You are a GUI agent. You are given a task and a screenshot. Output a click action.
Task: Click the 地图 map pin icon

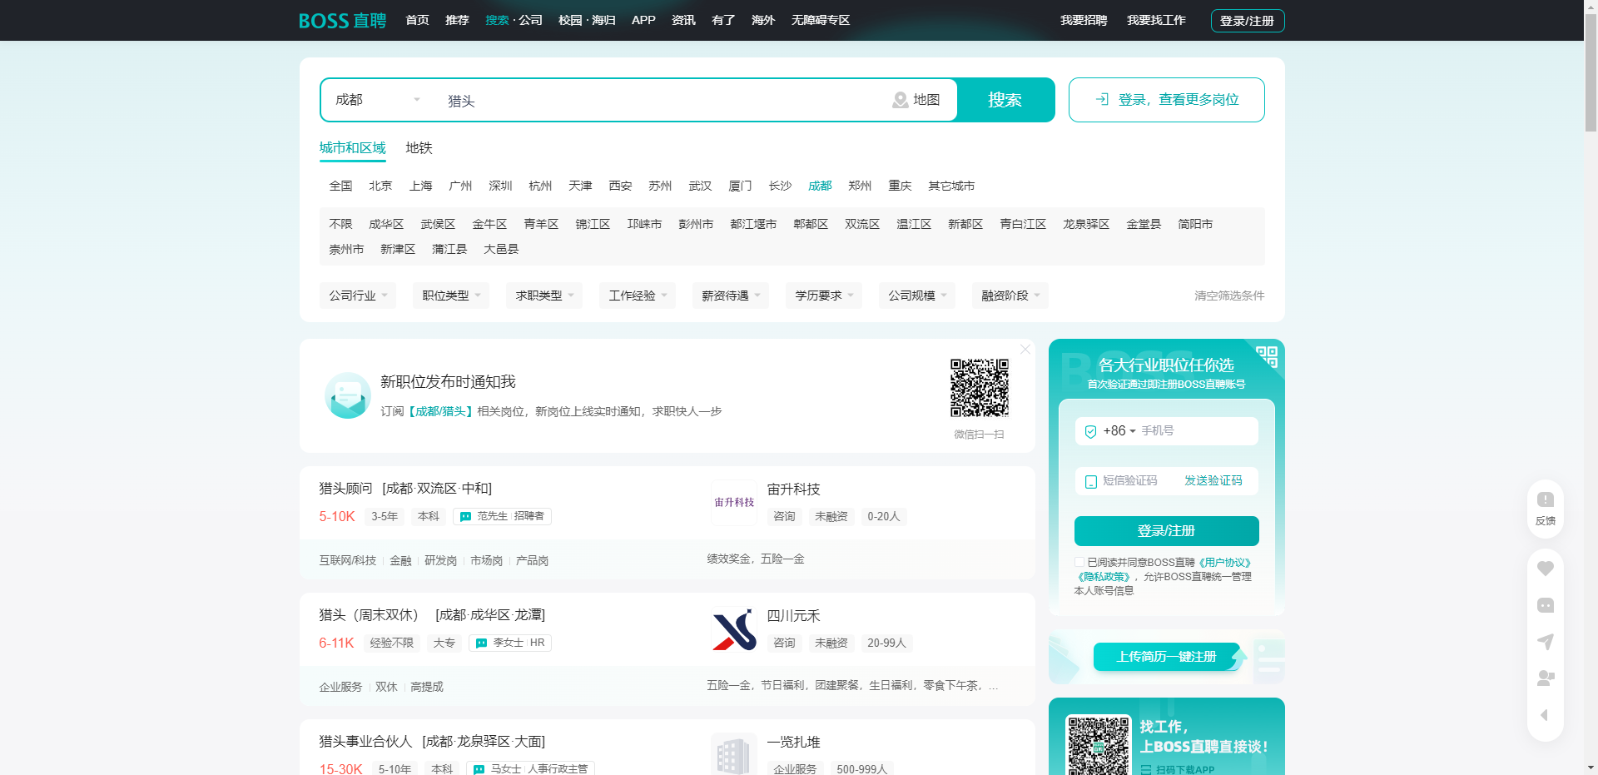(x=900, y=100)
